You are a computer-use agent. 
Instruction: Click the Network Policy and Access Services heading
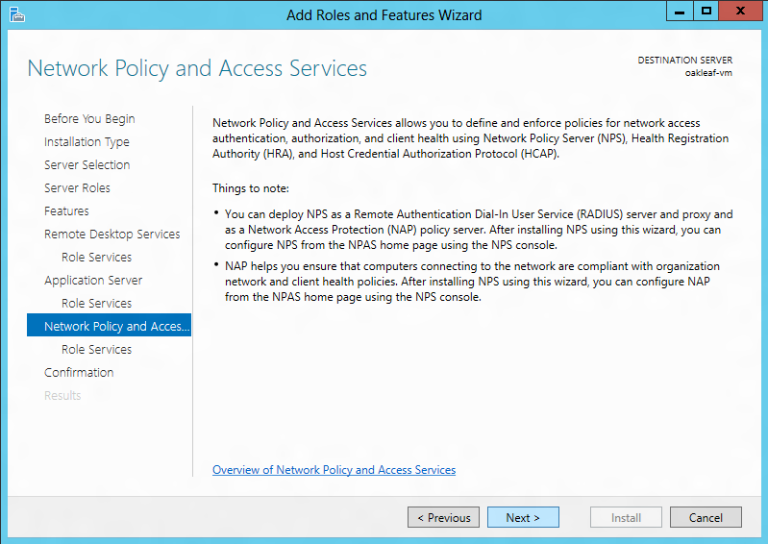(197, 68)
